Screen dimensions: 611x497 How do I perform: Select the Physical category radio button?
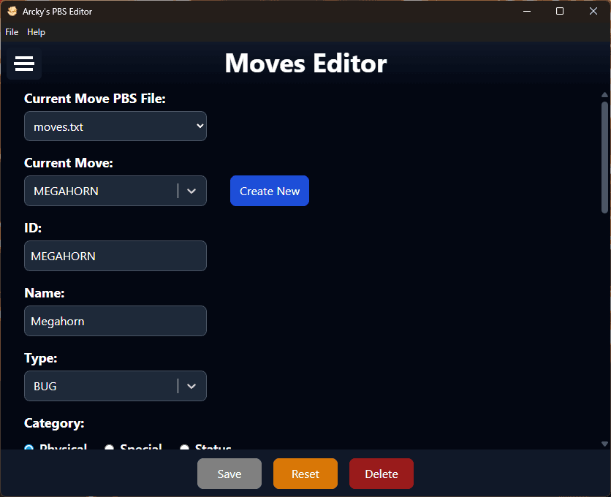tap(29, 447)
